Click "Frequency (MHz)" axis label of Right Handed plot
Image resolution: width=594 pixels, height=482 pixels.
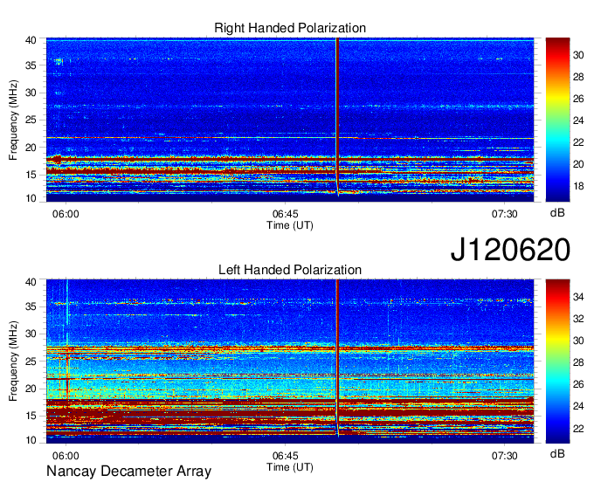13,120
